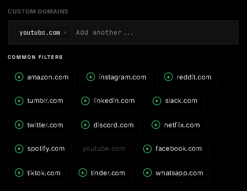
Task: Click the plus icon beside discord.com
Action: coord(85,125)
